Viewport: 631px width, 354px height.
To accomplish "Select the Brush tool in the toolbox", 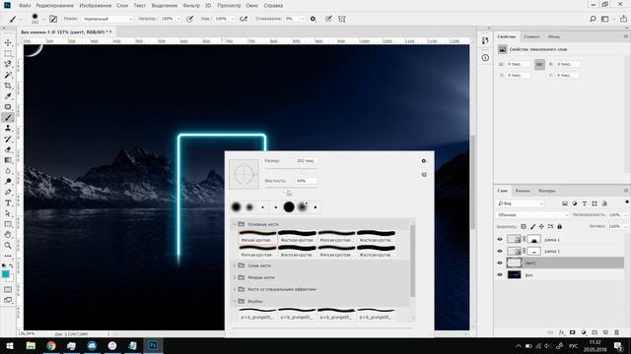I will (x=8, y=118).
